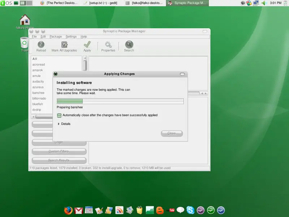Select bluefish in the category list

[38, 104]
